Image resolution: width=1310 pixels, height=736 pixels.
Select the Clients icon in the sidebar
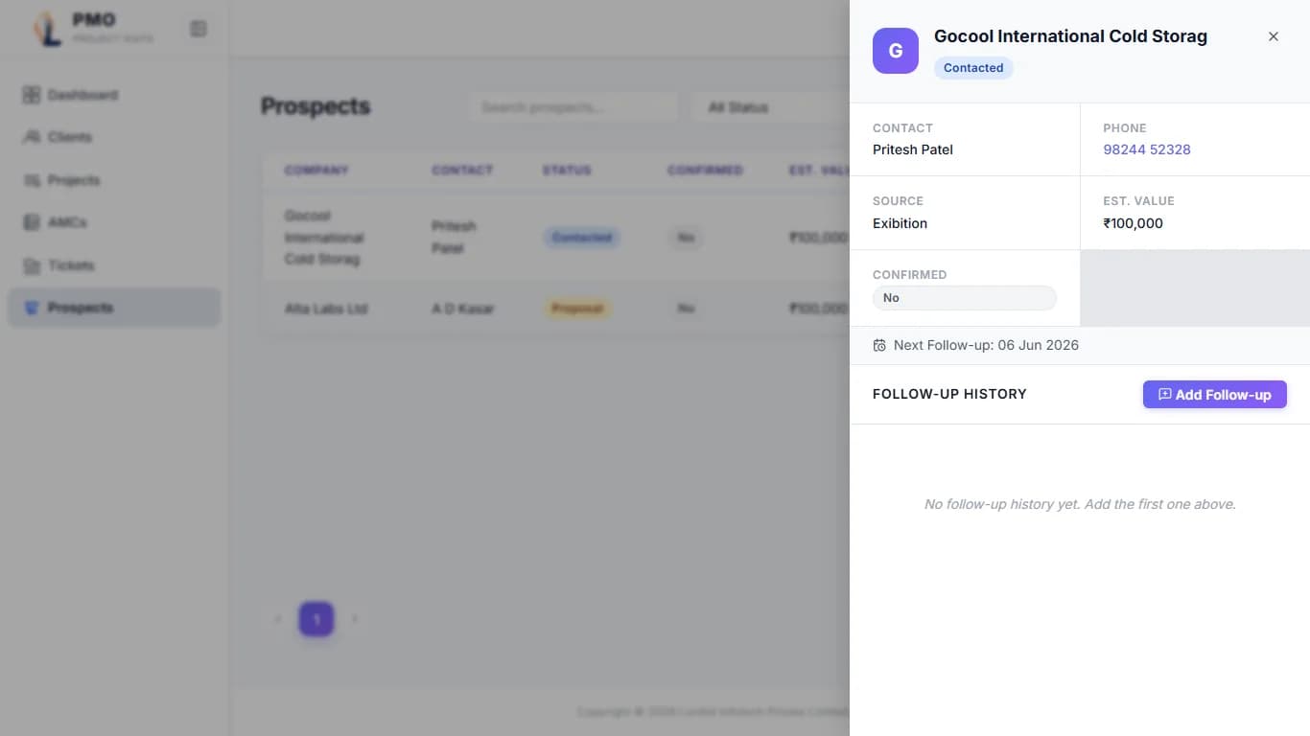point(30,137)
